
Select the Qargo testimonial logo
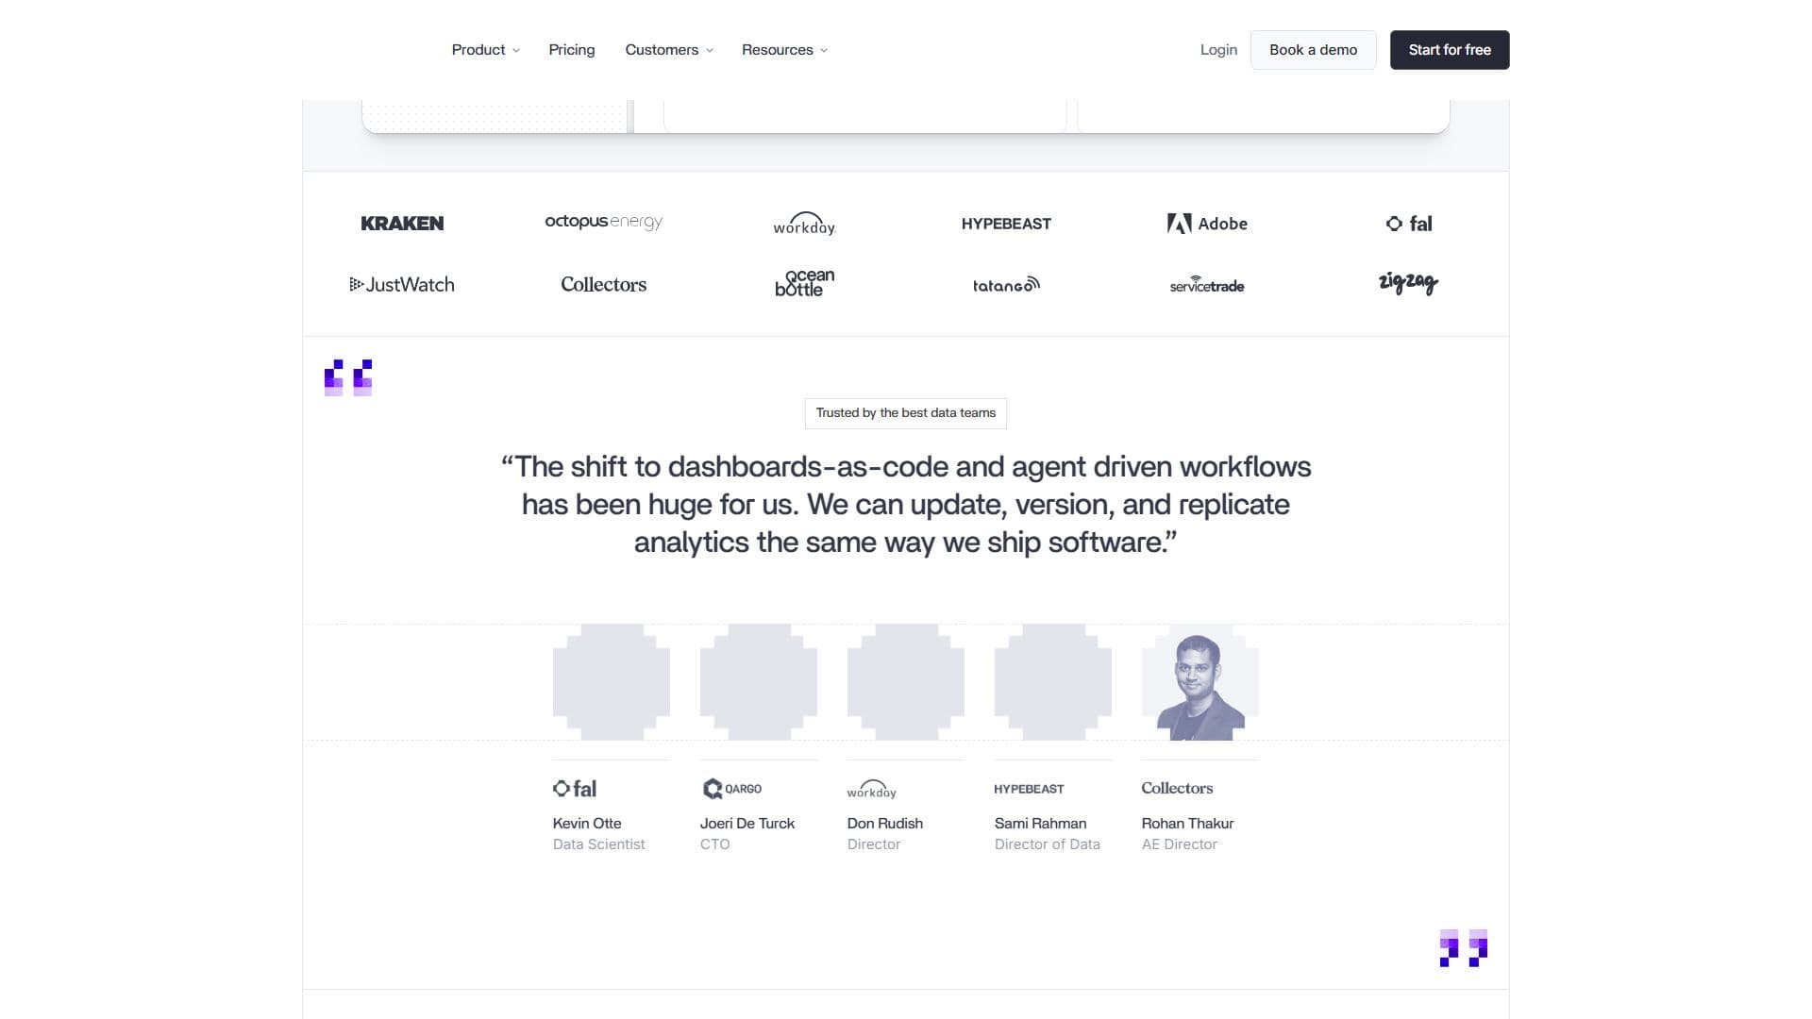(732, 789)
